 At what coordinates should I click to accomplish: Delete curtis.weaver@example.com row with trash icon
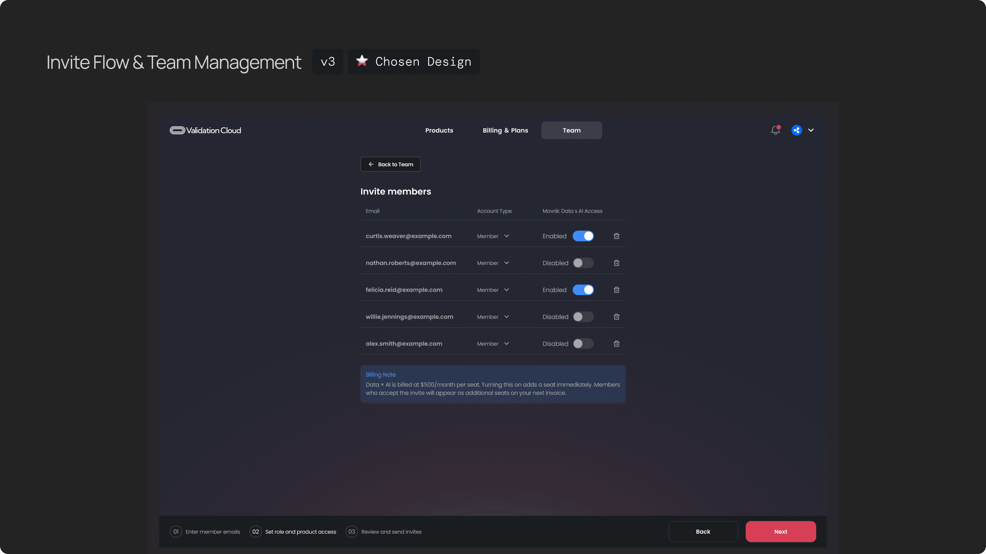(616, 236)
